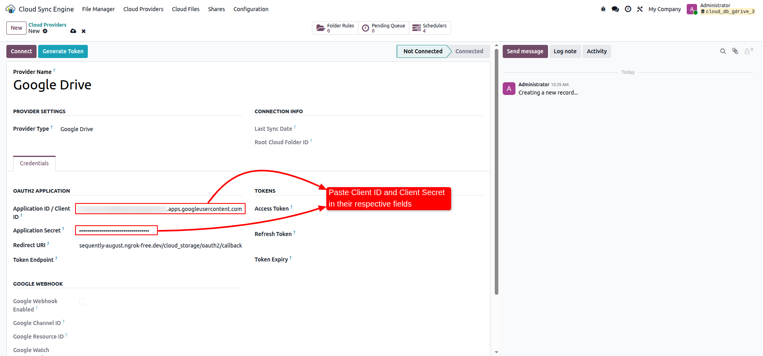Toggle the Google Webhook Enabled checkbox
763x356 pixels.
coord(82,302)
